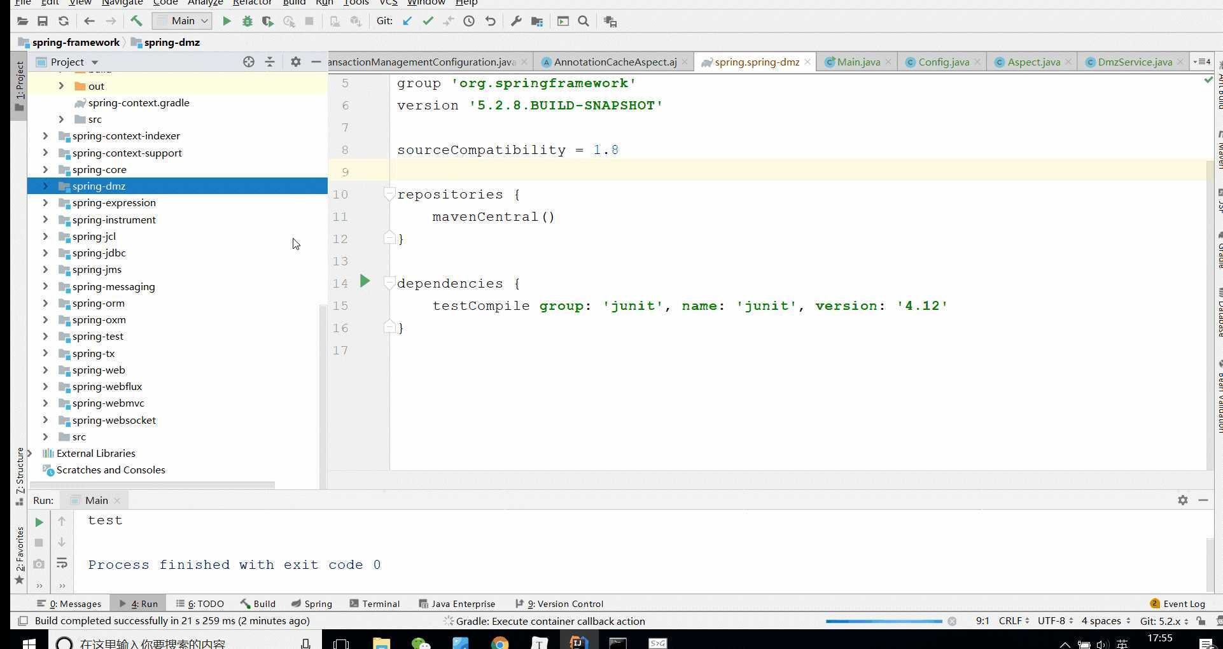The image size is (1223, 649).
Task: Rerun Main in the Run panel
Action: [x=39, y=522]
